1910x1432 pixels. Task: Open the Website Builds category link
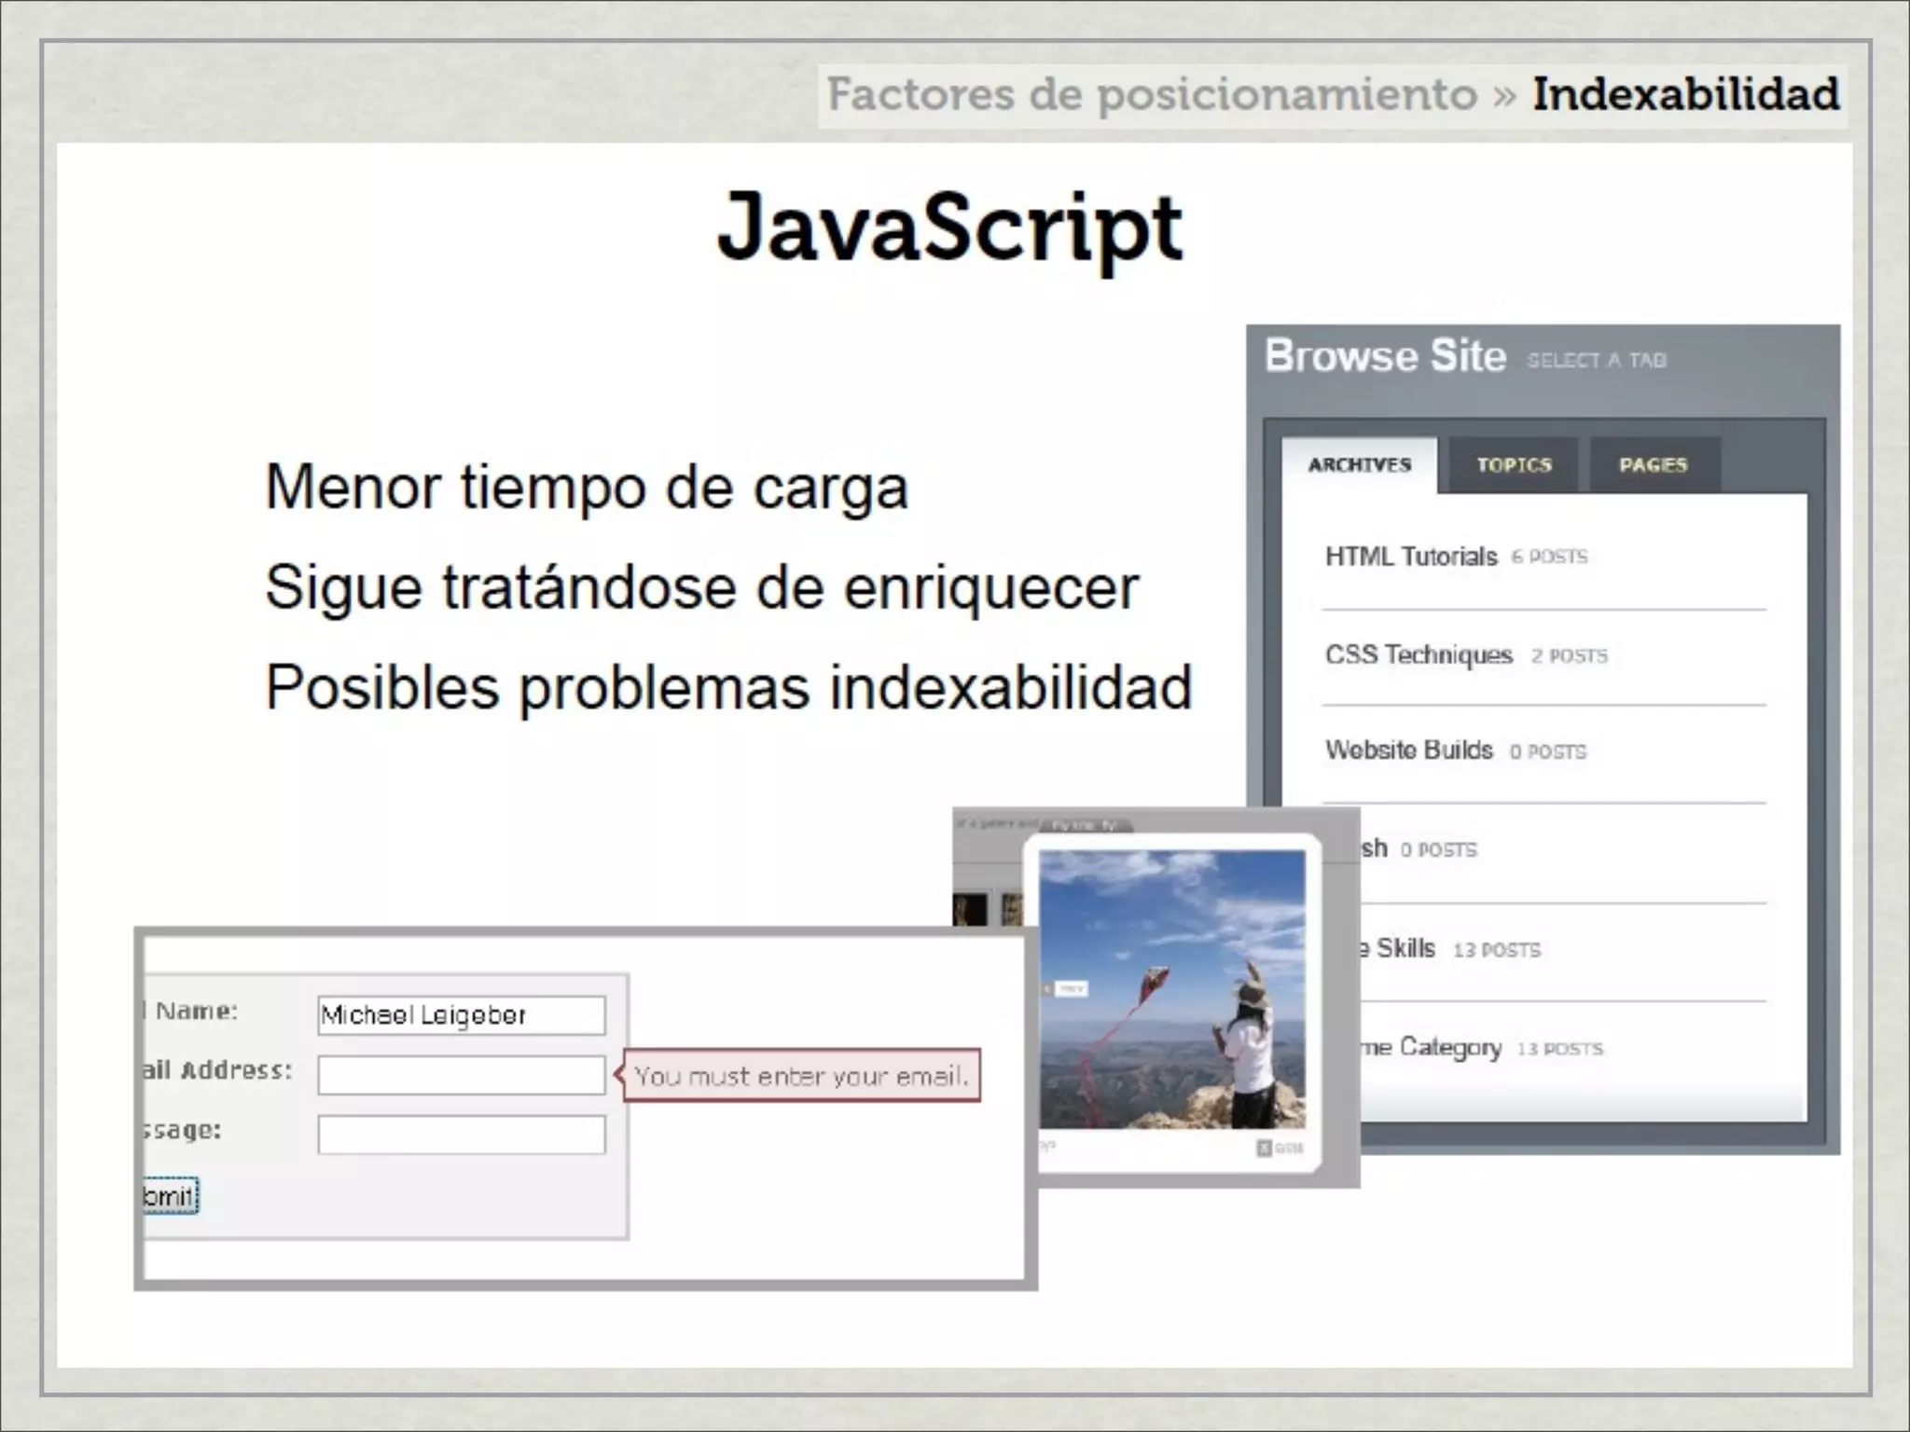pos(1408,750)
